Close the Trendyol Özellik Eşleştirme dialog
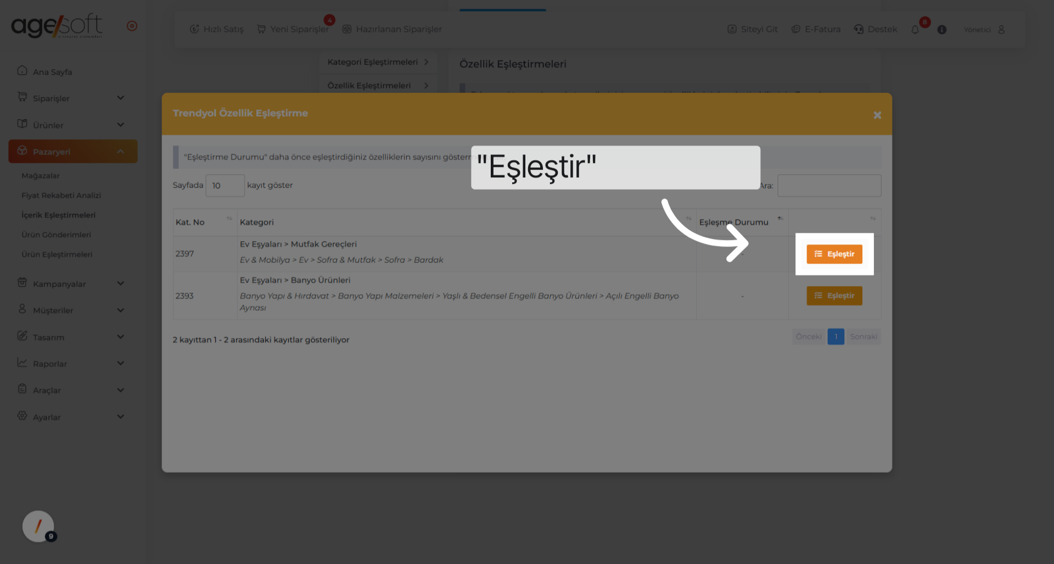 click(x=877, y=115)
